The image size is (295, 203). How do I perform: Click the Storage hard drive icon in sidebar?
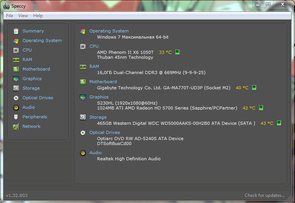16,88
